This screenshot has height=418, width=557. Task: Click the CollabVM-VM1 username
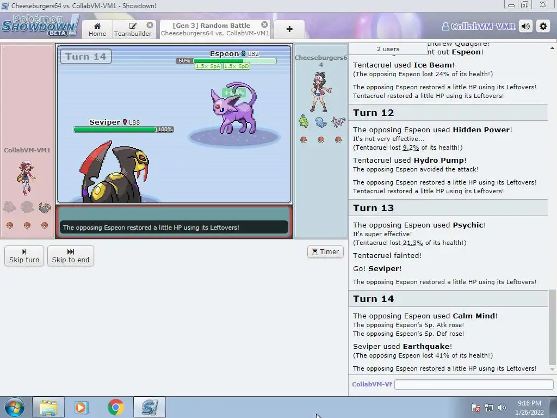[x=479, y=26]
